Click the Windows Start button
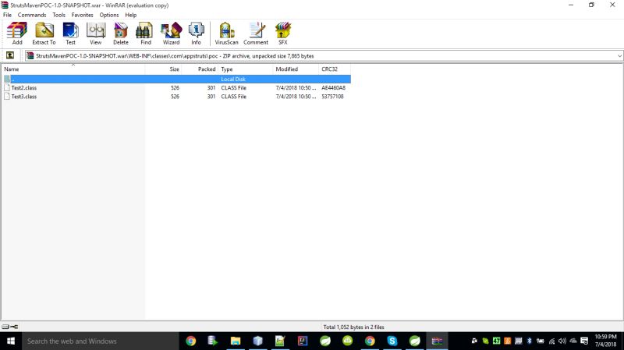 [x=11, y=341]
